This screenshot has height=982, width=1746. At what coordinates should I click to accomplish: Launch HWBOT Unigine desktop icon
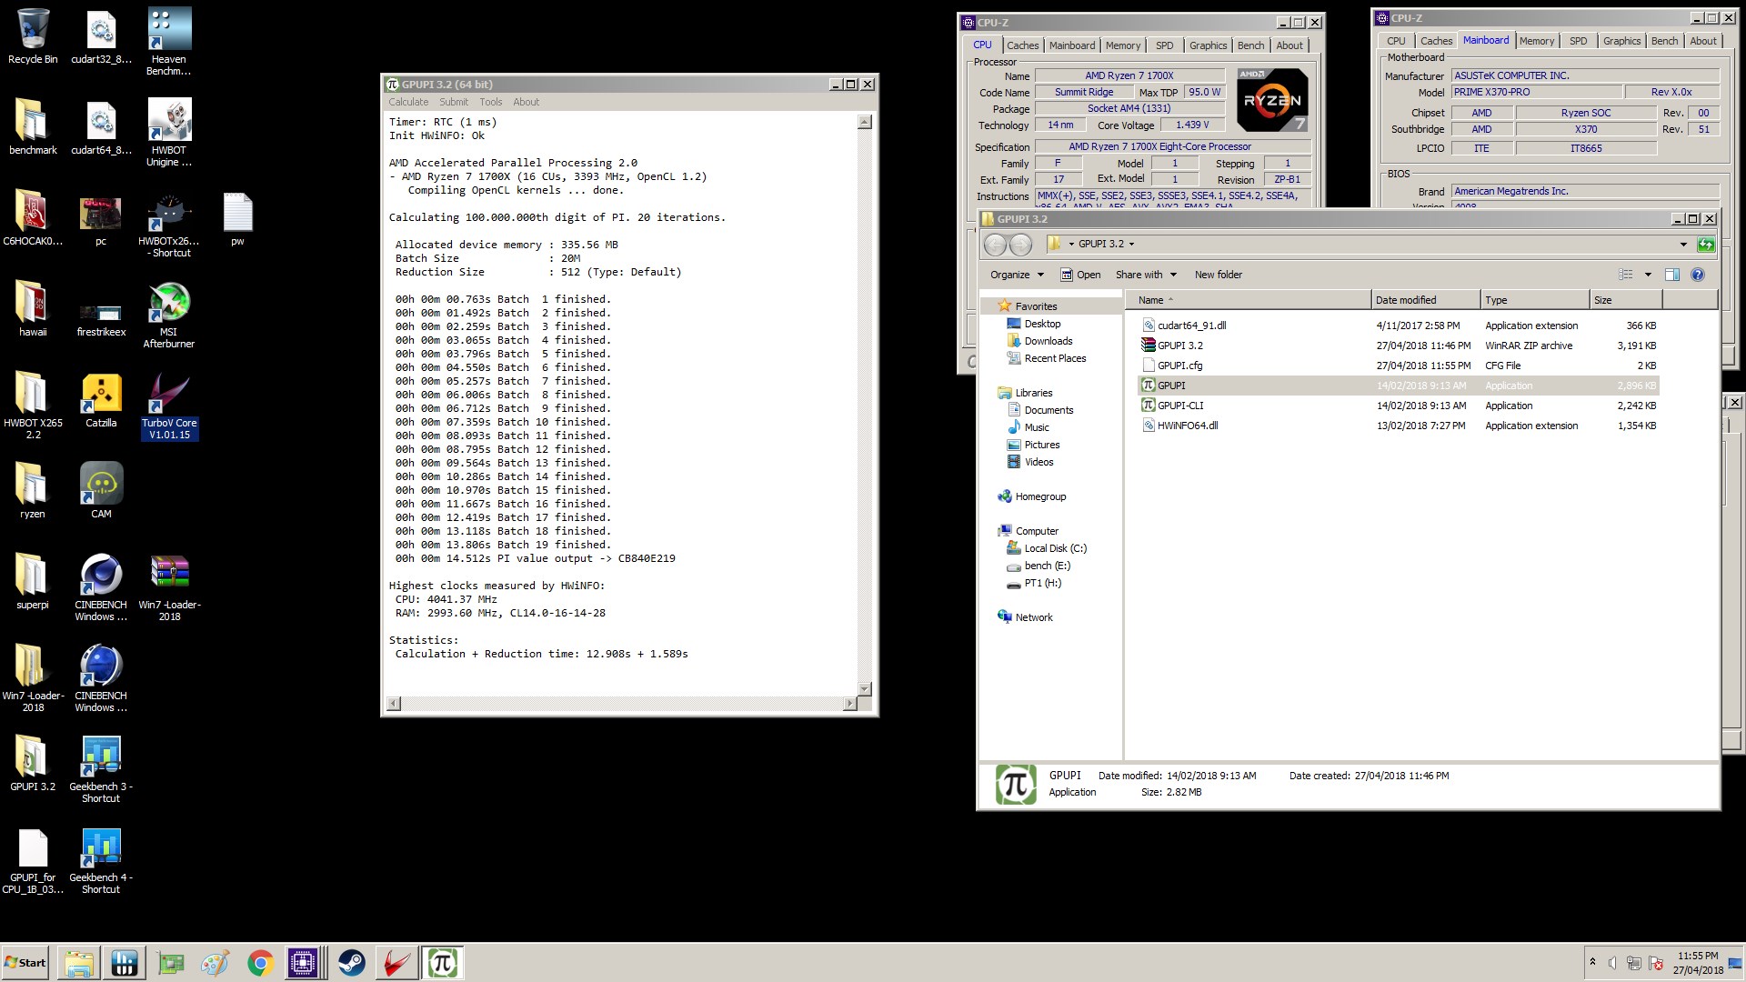(x=168, y=132)
